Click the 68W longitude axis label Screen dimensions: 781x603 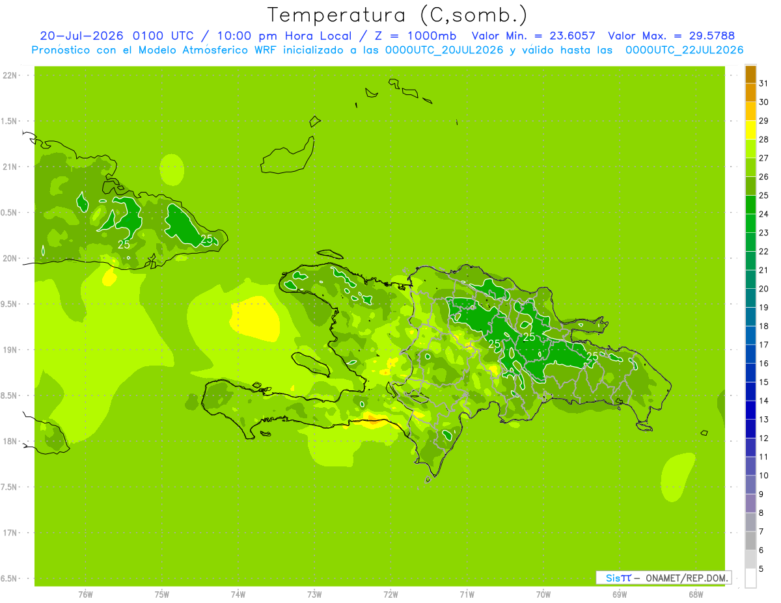[696, 595]
